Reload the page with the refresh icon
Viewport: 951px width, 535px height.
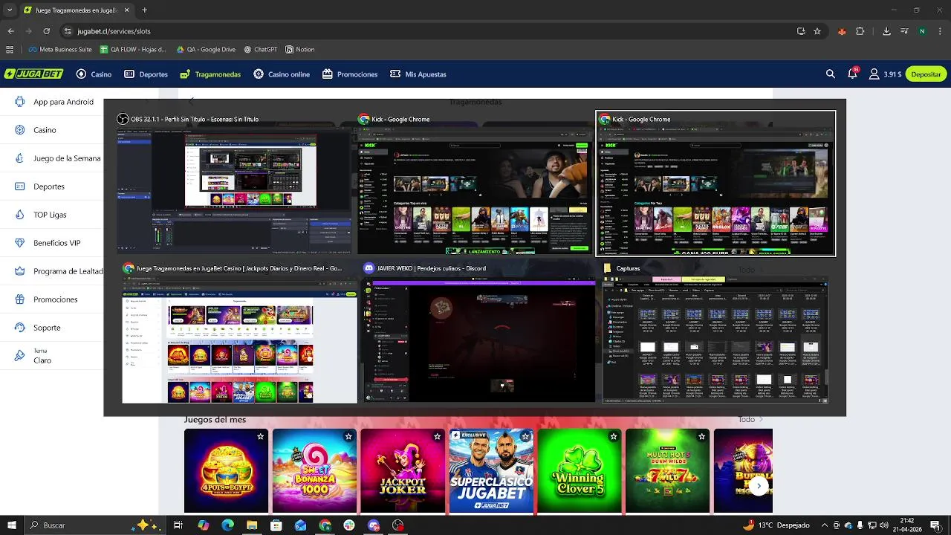(x=46, y=31)
